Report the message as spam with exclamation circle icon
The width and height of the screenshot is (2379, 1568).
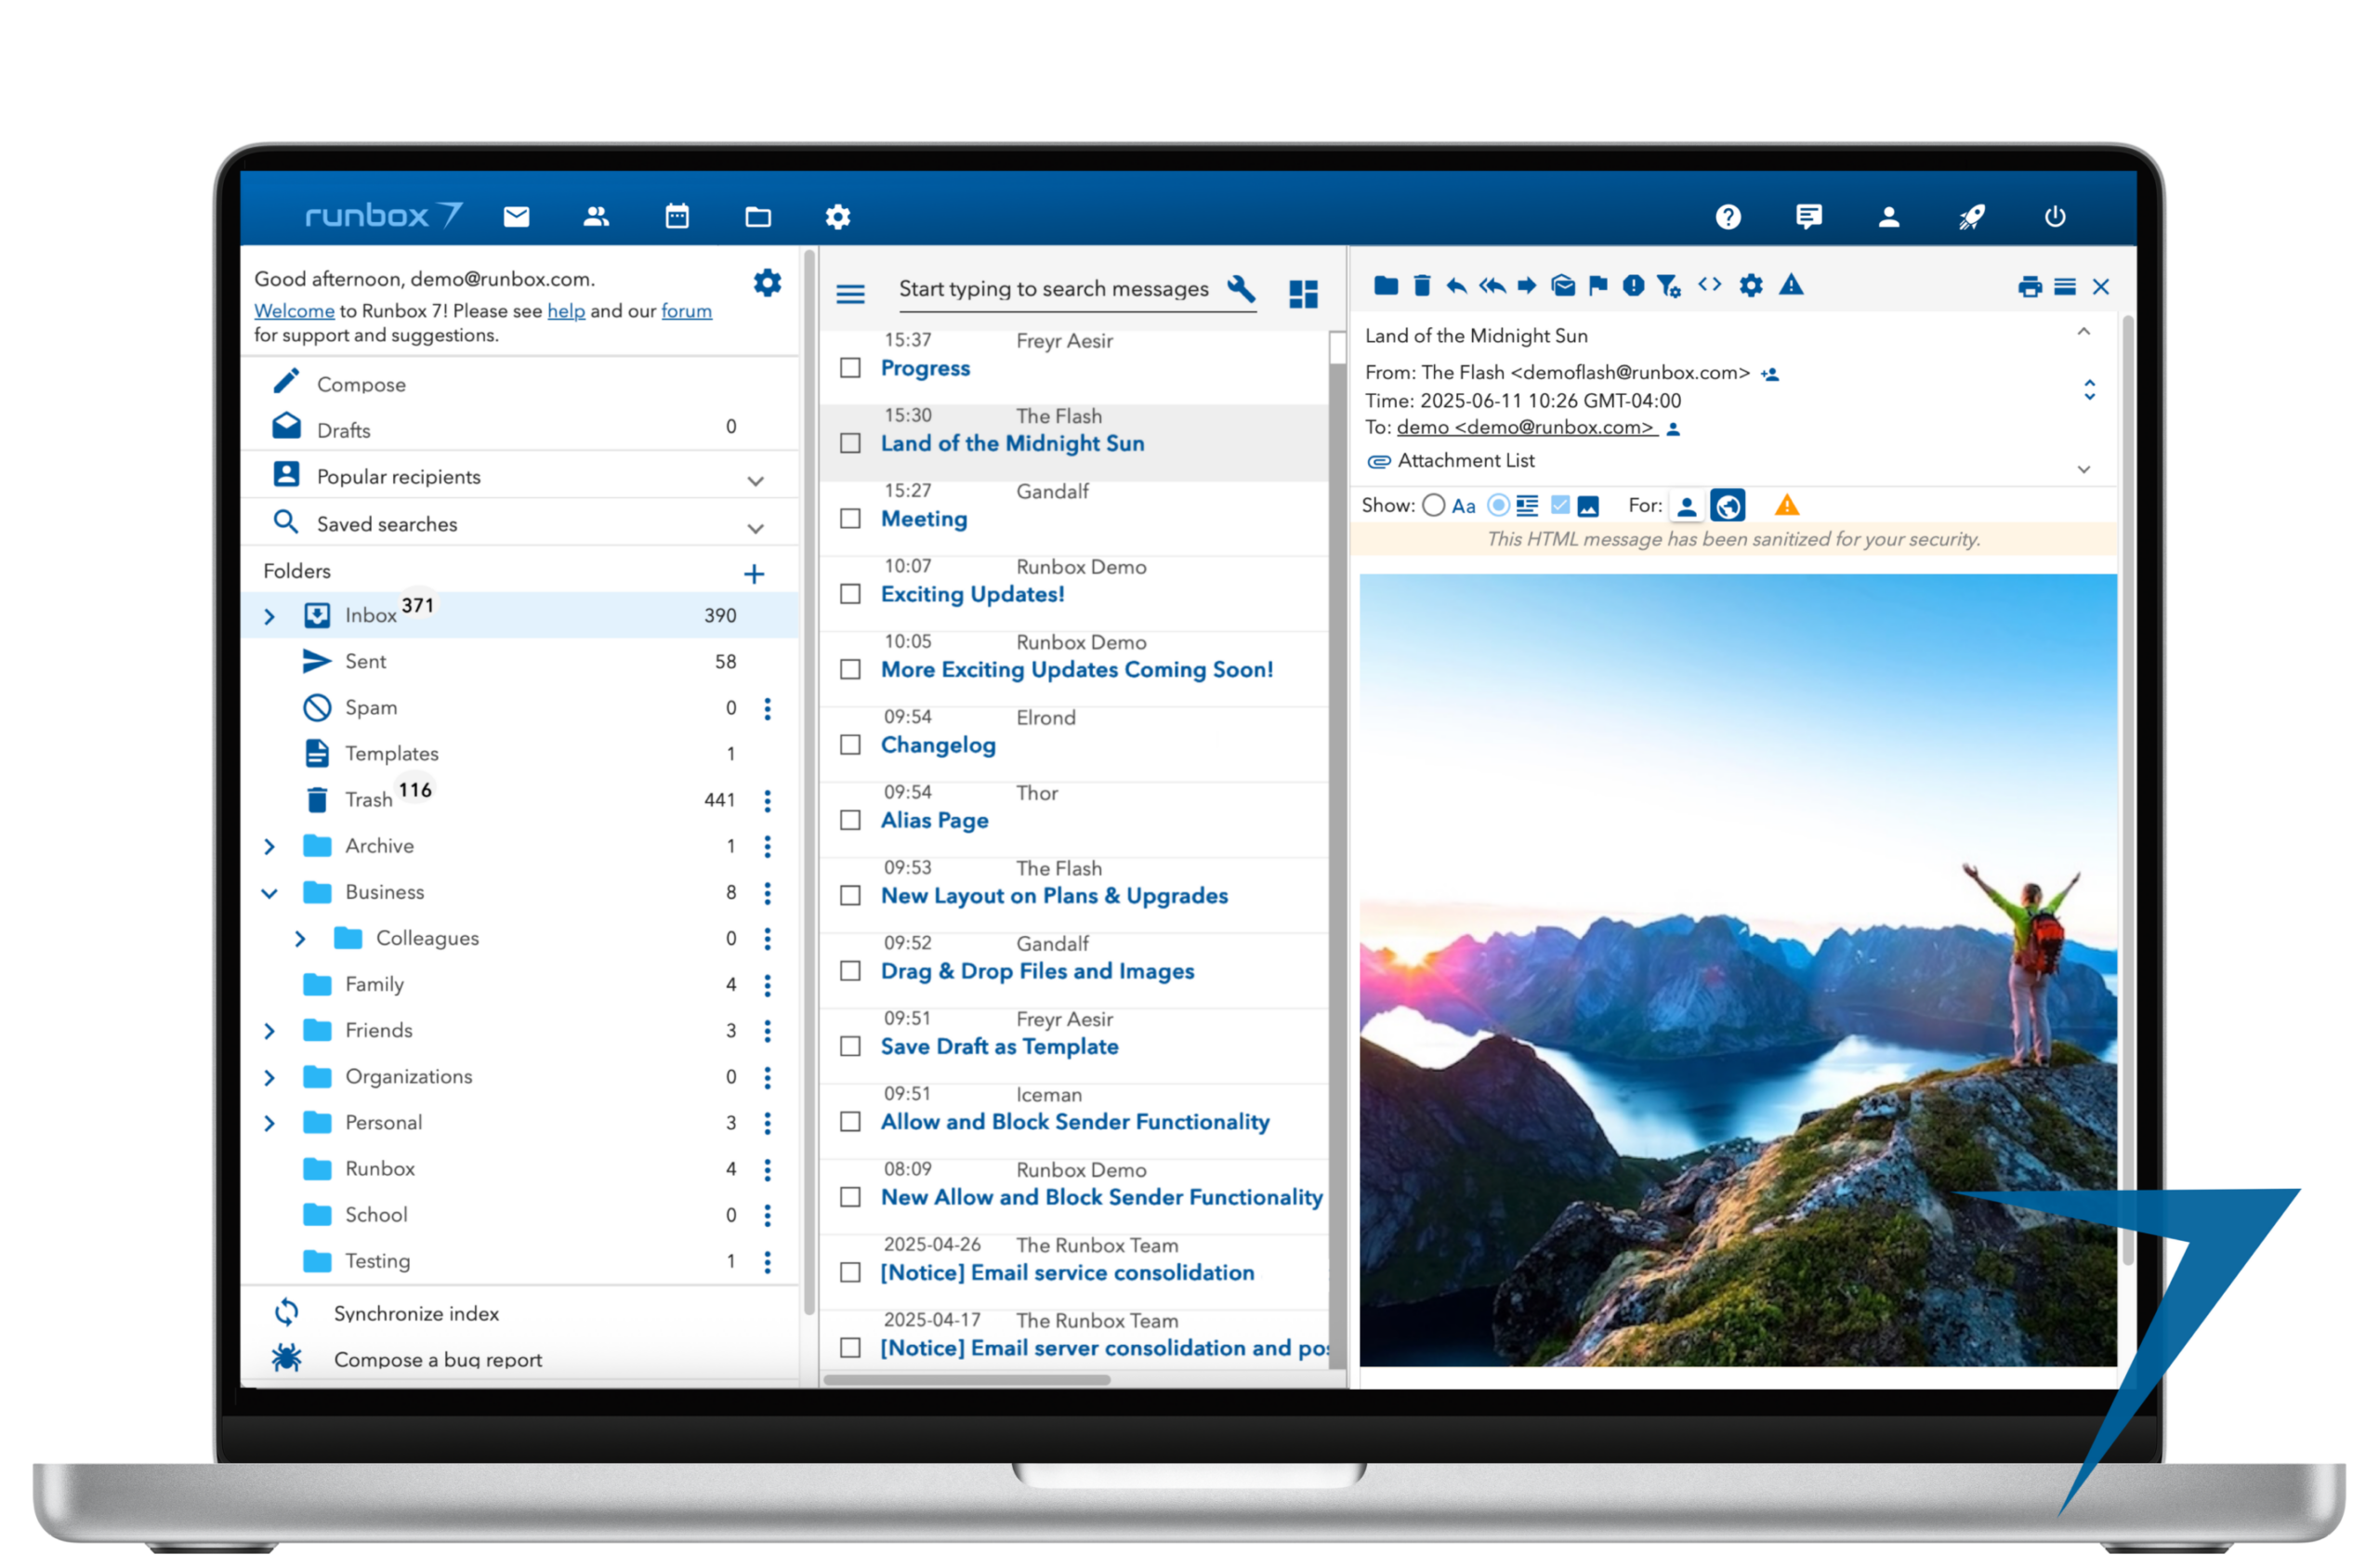click(1635, 286)
